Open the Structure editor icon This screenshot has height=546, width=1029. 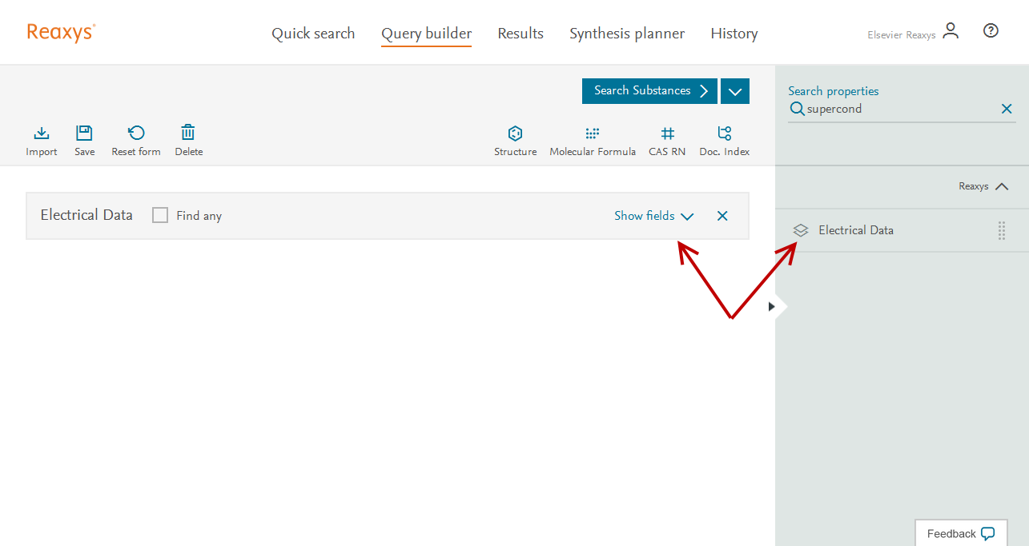pos(515,134)
